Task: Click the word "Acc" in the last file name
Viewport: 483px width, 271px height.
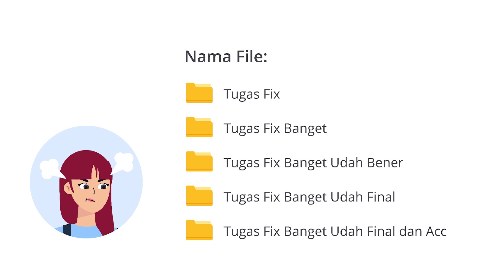Action: point(436,232)
